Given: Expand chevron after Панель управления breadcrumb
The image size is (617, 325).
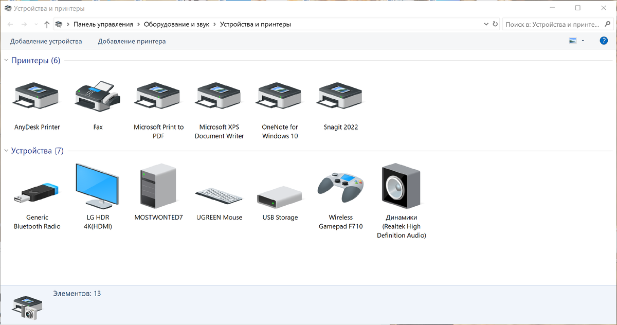Looking at the screenshot, I should (138, 24).
